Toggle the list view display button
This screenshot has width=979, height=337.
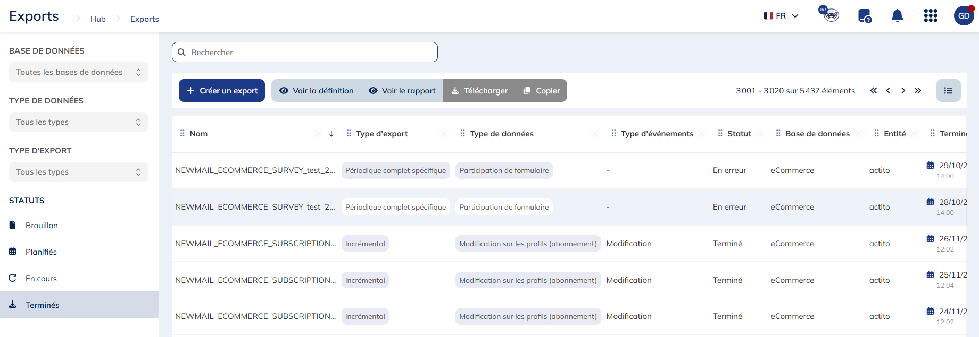pos(948,91)
